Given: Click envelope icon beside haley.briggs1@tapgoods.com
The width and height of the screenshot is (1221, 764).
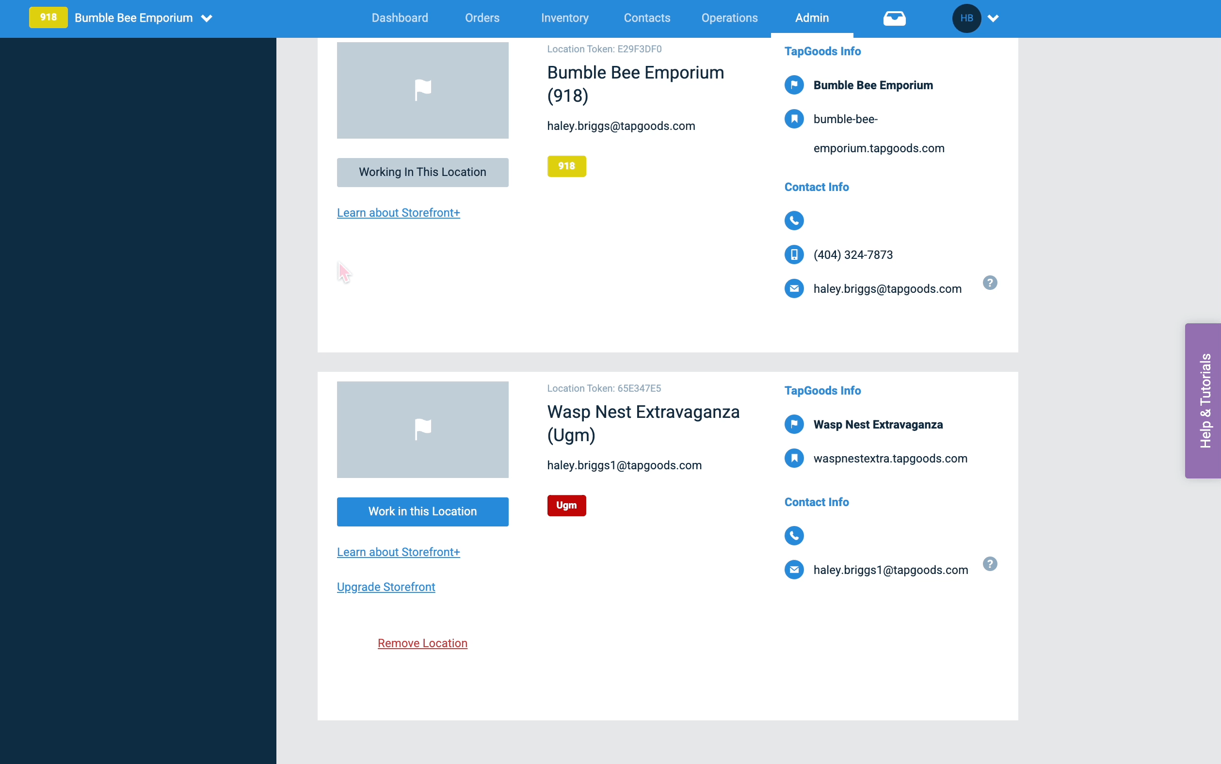Looking at the screenshot, I should click(794, 570).
